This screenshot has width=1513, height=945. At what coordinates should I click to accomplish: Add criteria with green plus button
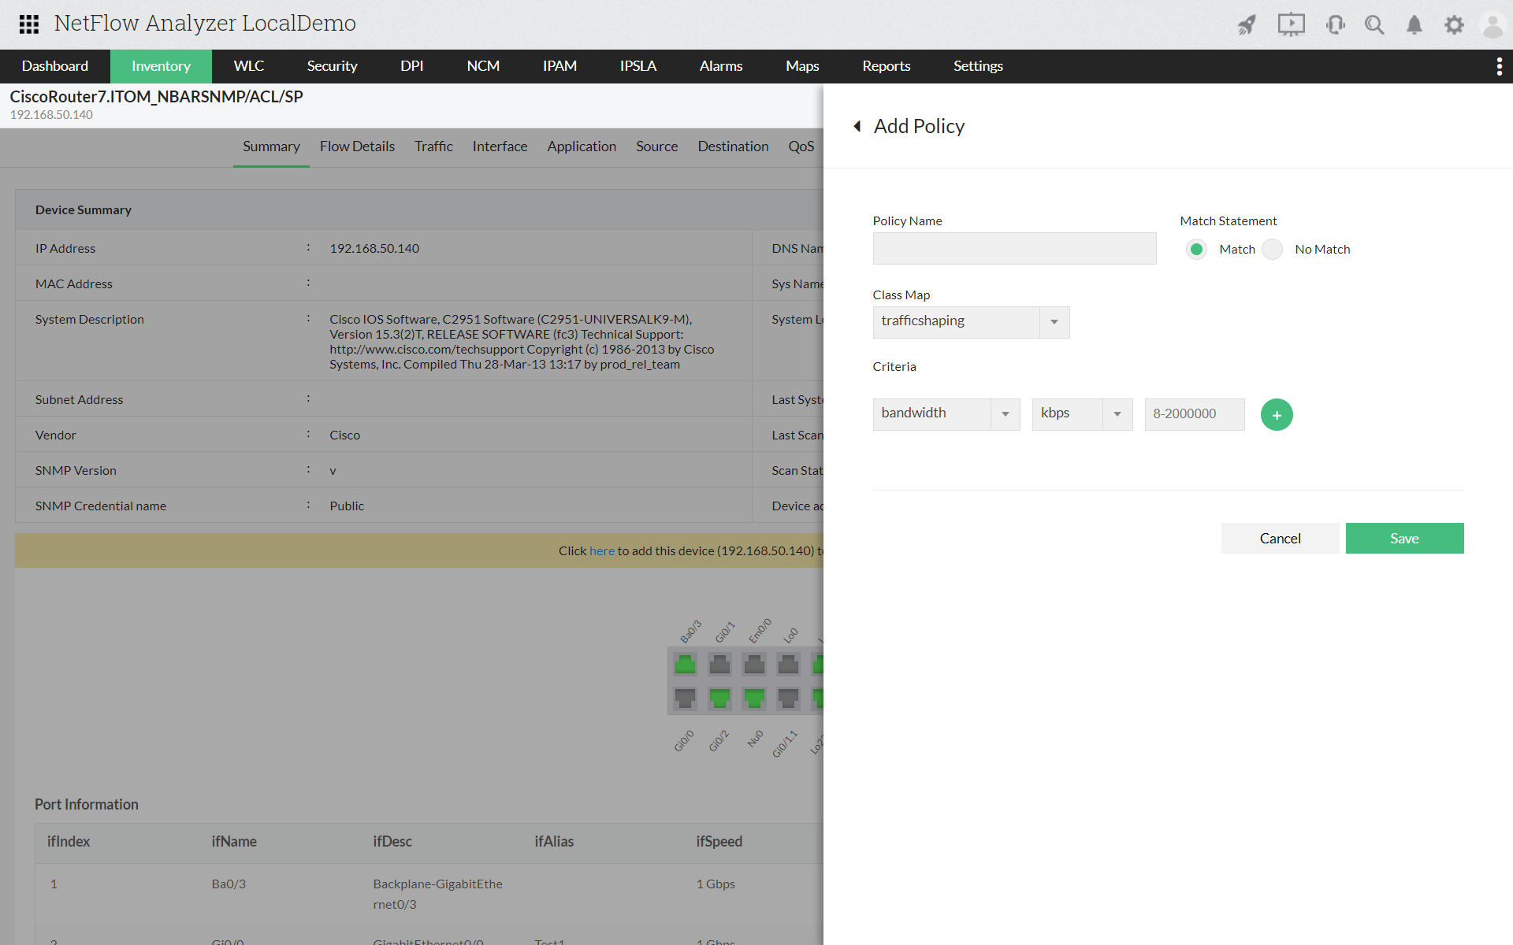point(1277,415)
